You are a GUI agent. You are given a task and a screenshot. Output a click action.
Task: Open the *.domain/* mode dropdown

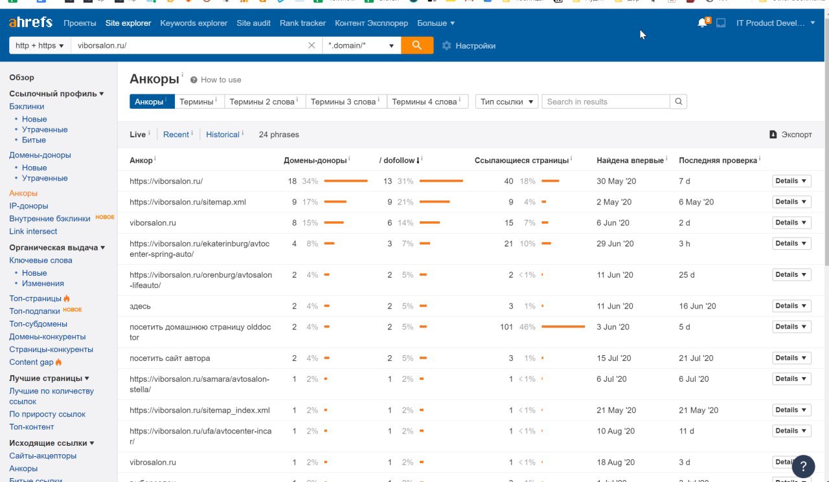361,45
